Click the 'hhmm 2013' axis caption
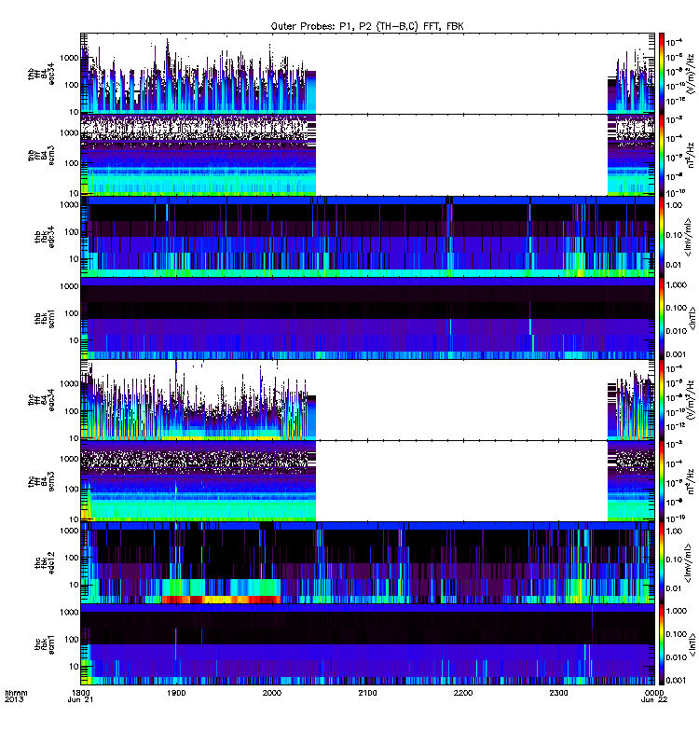 pyautogui.click(x=16, y=696)
